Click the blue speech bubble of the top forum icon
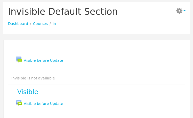The width and height of the screenshot is (193, 118). (x=19, y=58)
